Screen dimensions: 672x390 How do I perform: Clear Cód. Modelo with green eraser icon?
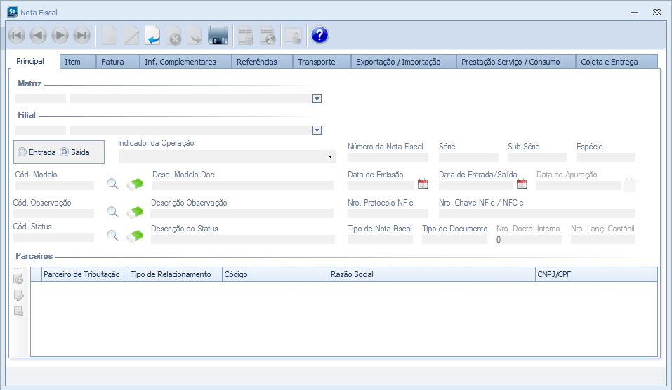135,184
